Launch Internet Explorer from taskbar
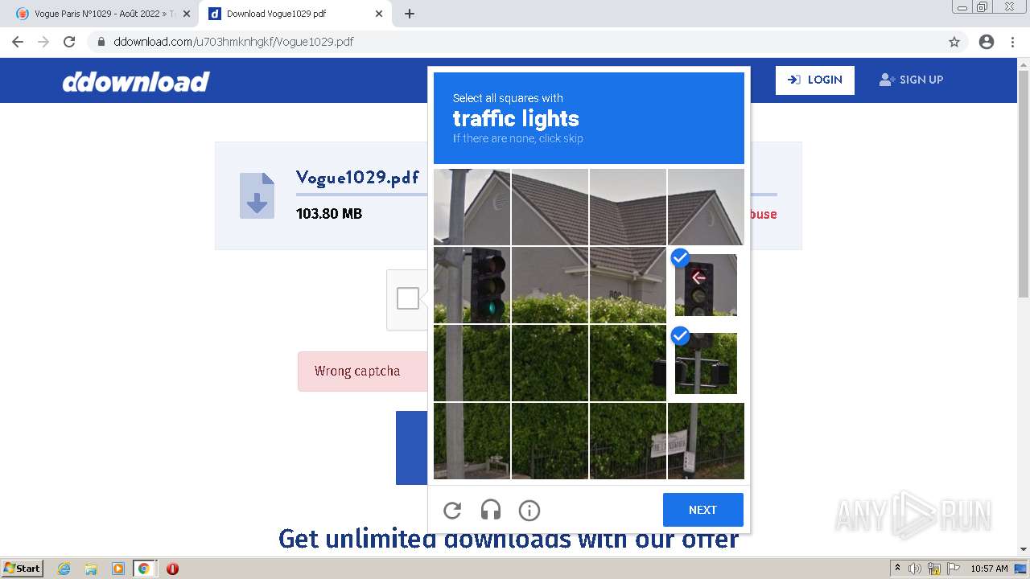Screen dimensions: 1030x579 coord(64,569)
